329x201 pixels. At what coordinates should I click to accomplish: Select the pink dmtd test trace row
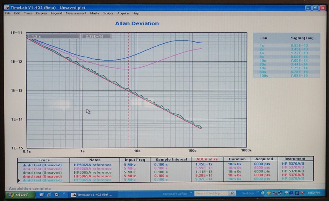click(165, 169)
